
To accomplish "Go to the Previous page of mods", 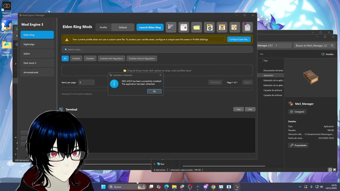I will click(215, 82).
